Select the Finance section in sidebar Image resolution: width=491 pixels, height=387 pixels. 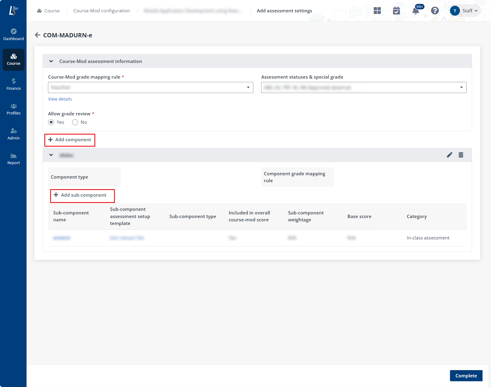pos(13,84)
